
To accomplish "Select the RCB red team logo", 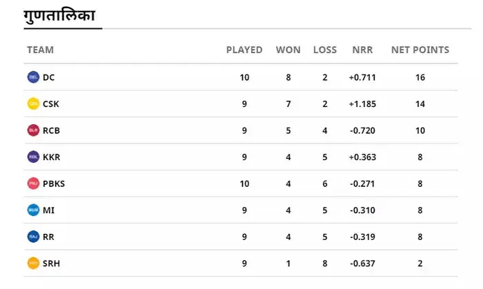I will click(x=33, y=130).
